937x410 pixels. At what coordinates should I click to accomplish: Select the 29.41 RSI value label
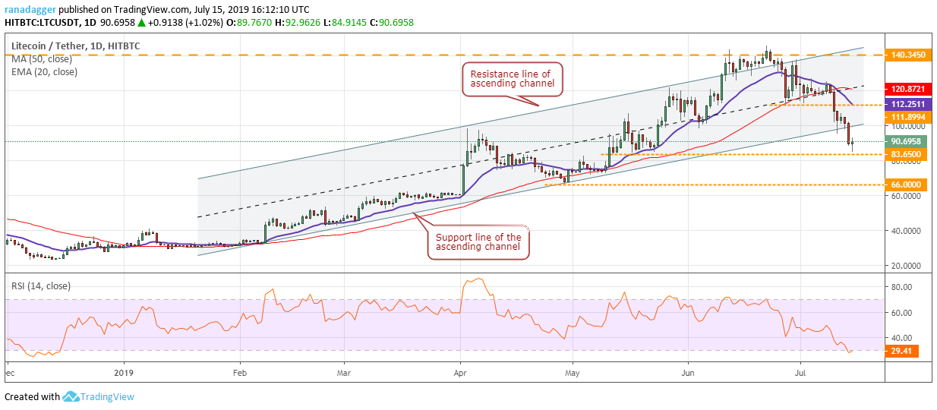(x=904, y=351)
